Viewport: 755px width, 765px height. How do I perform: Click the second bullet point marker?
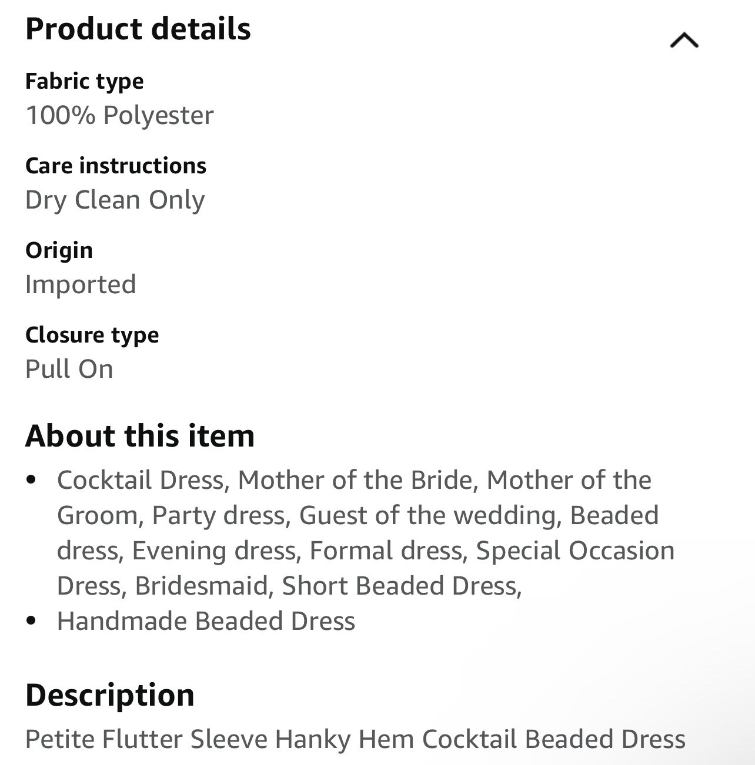tap(32, 621)
